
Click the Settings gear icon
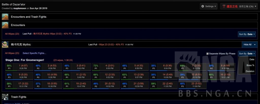point(203,6)
